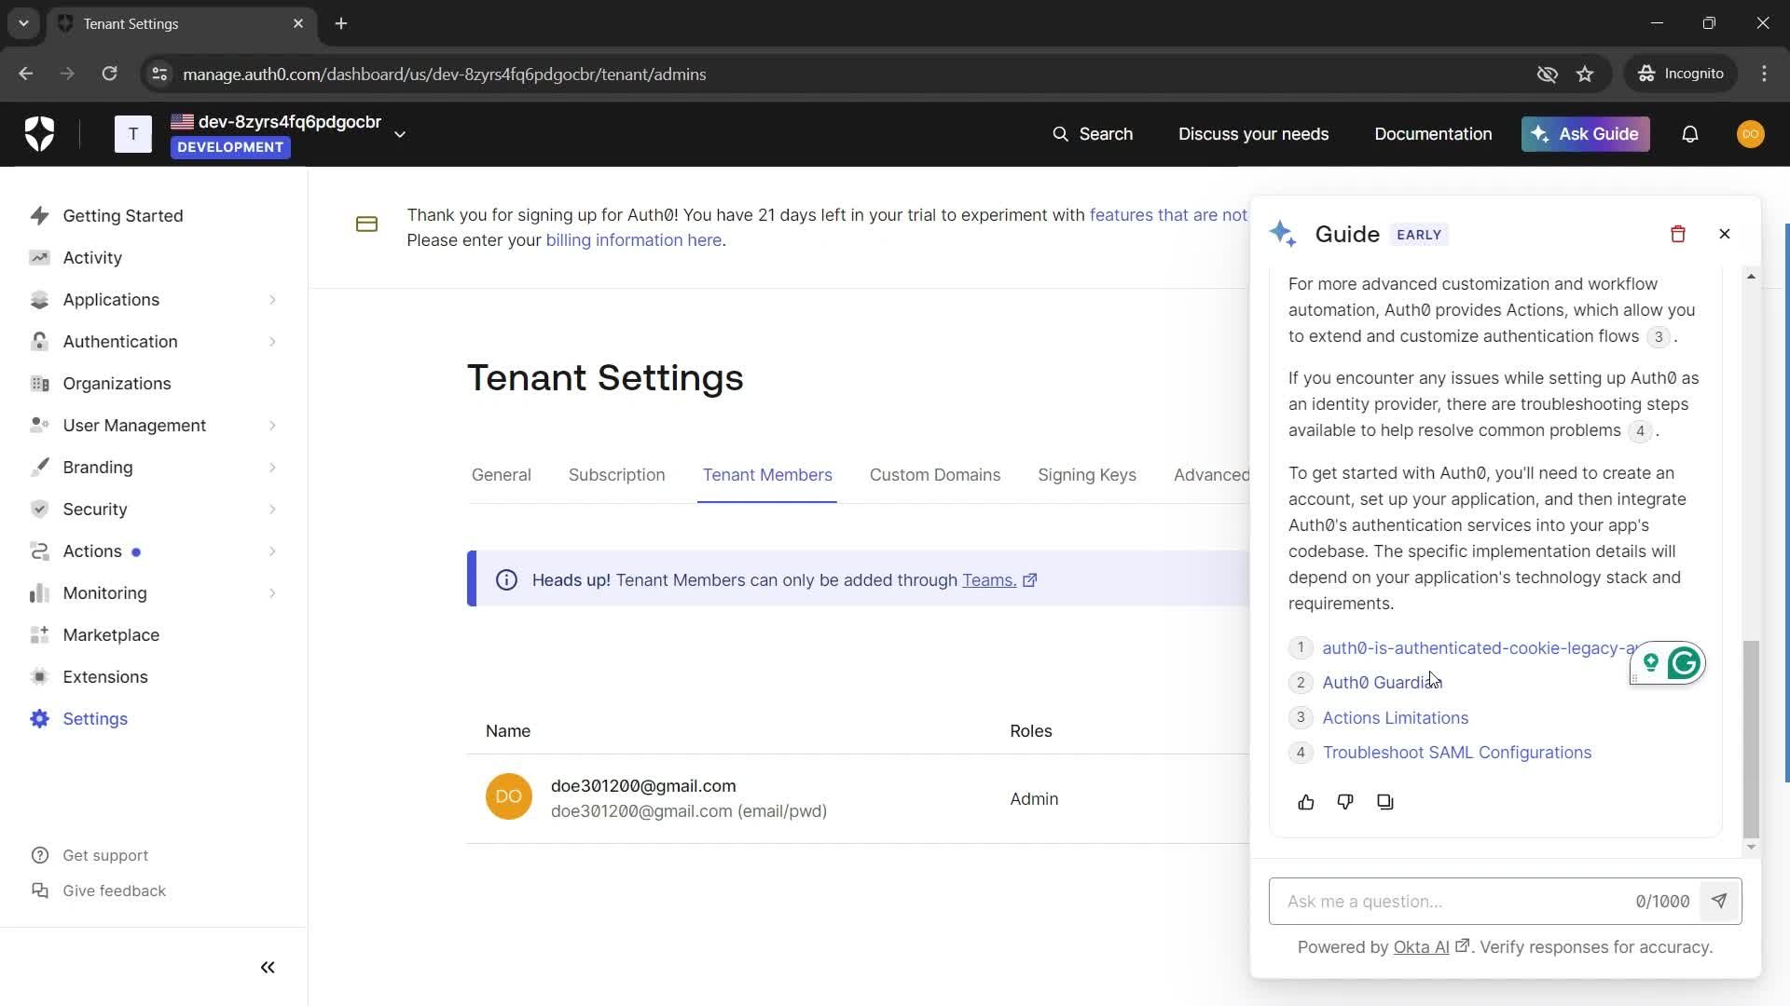Expand the Applications menu
This screenshot has height=1006, width=1790.
point(272,300)
